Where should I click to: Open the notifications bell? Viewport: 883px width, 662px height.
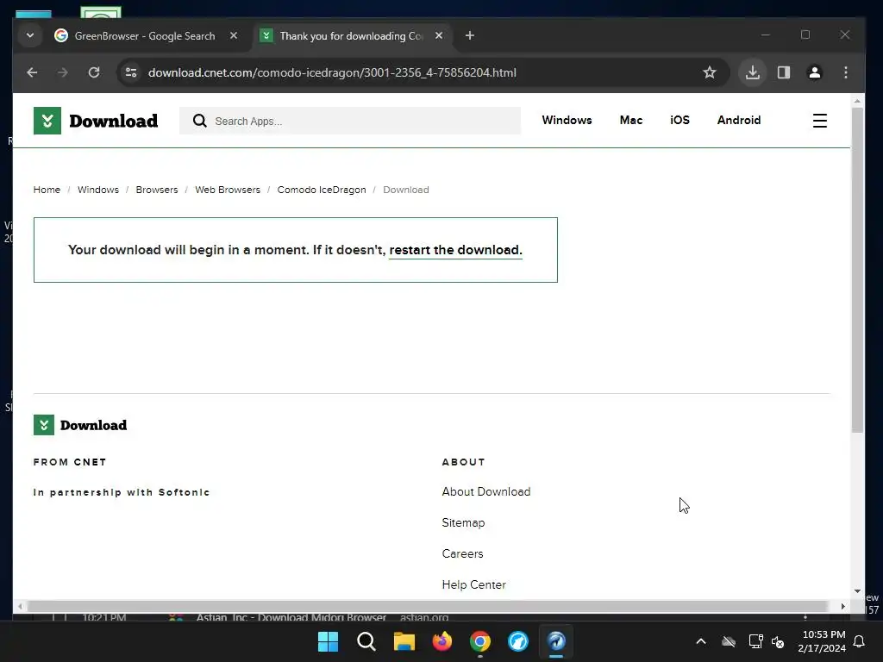click(x=860, y=641)
